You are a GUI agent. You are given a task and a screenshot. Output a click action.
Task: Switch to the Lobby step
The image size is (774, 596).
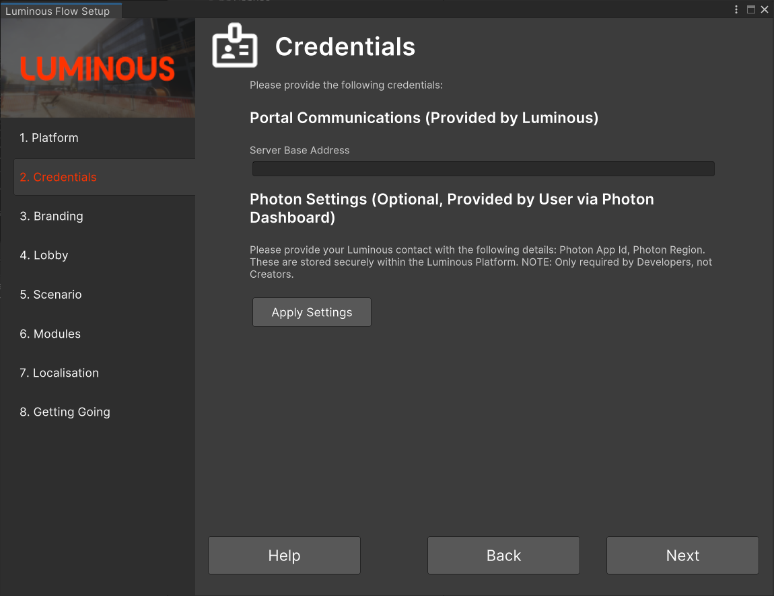pyautogui.click(x=44, y=255)
